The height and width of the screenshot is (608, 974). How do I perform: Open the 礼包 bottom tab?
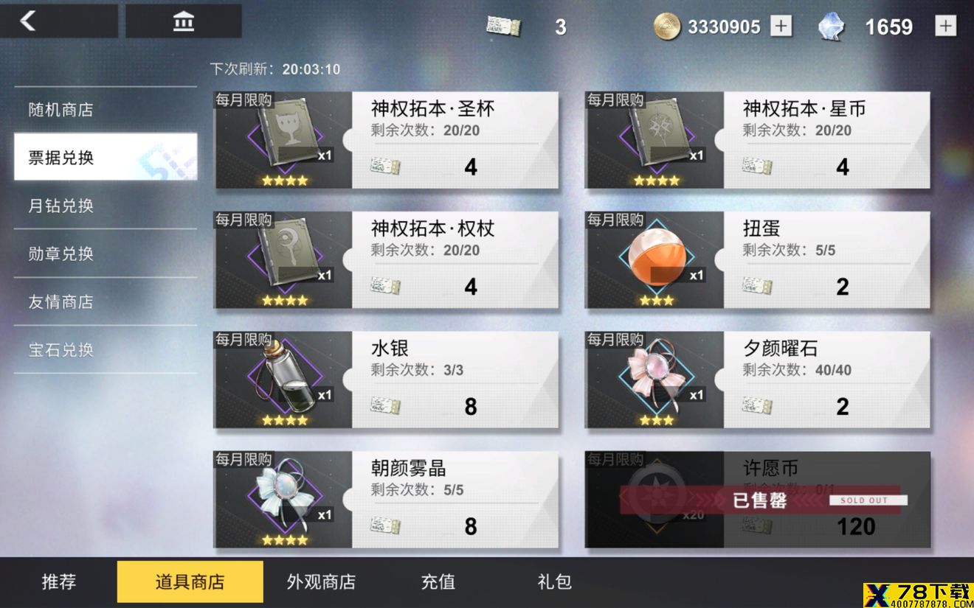[x=555, y=581]
